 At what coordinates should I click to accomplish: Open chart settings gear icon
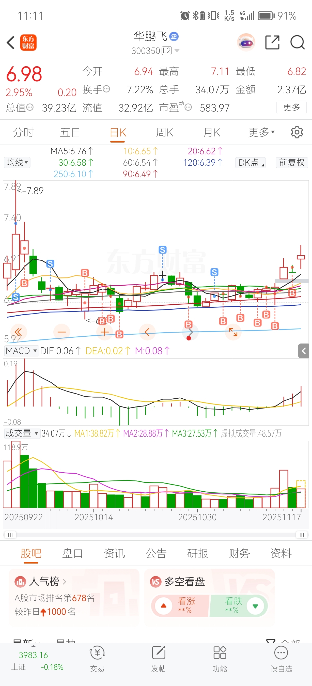(x=297, y=132)
